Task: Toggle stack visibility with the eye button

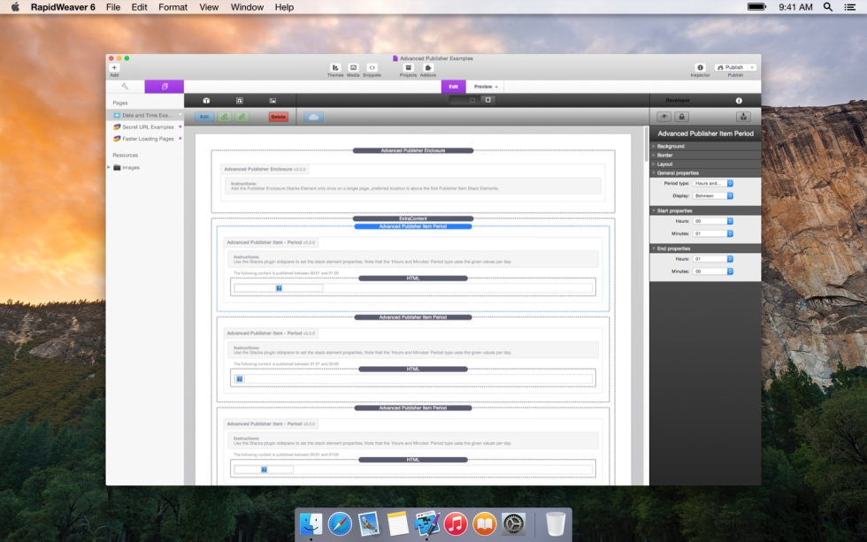Action: [x=664, y=117]
